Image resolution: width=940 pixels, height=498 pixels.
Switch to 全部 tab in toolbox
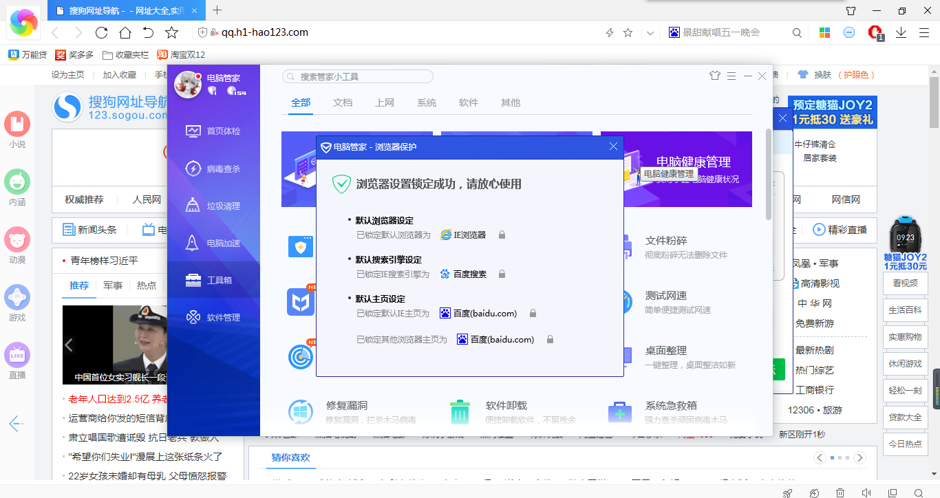[301, 102]
